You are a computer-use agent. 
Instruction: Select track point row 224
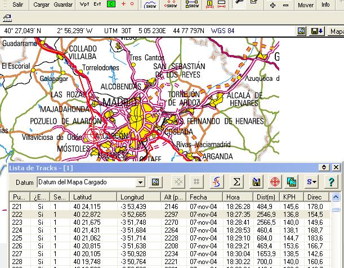pos(169,230)
